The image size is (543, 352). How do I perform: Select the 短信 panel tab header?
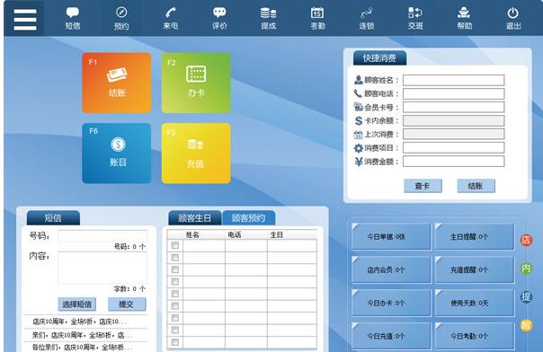(x=53, y=218)
